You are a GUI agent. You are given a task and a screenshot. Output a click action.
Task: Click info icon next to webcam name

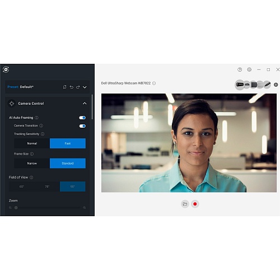pos(154,83)
